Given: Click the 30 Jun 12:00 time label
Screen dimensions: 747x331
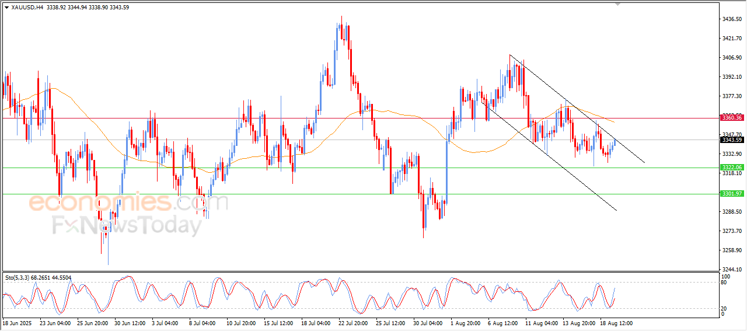Looking at the screenshot, I should coord(131,323).
